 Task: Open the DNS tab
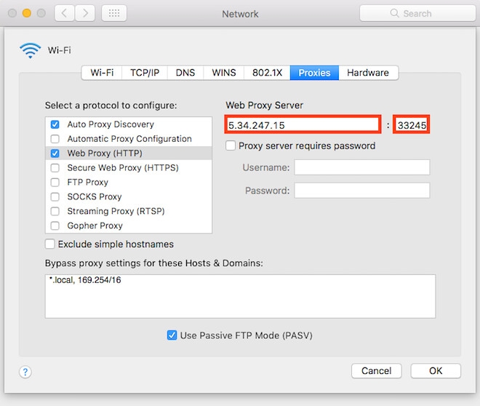tap(185, 73)
